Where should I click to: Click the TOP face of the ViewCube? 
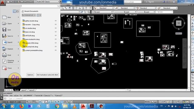coord(179,23)
